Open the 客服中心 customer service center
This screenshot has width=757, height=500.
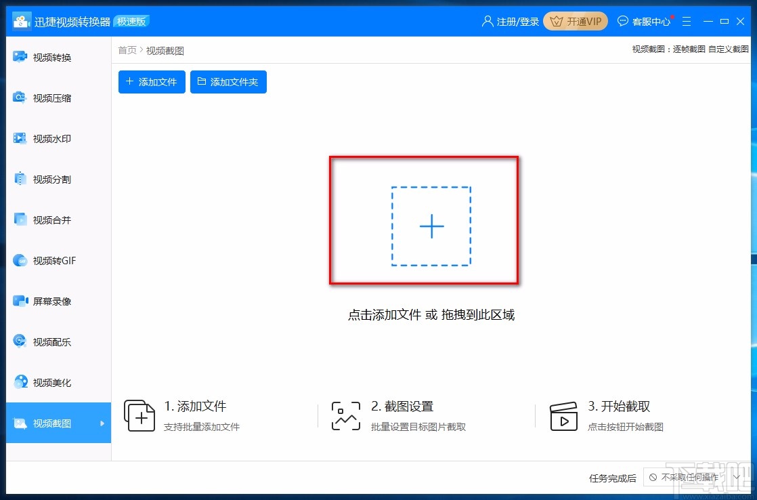[644, 21]
